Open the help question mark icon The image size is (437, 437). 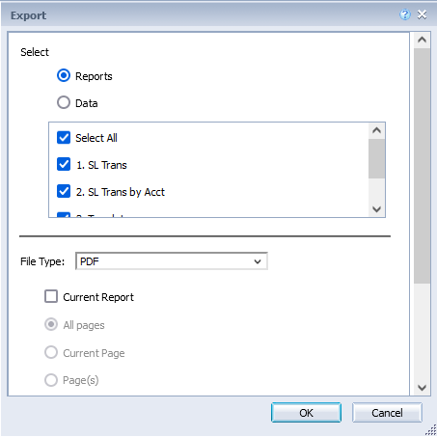point(405,14)
